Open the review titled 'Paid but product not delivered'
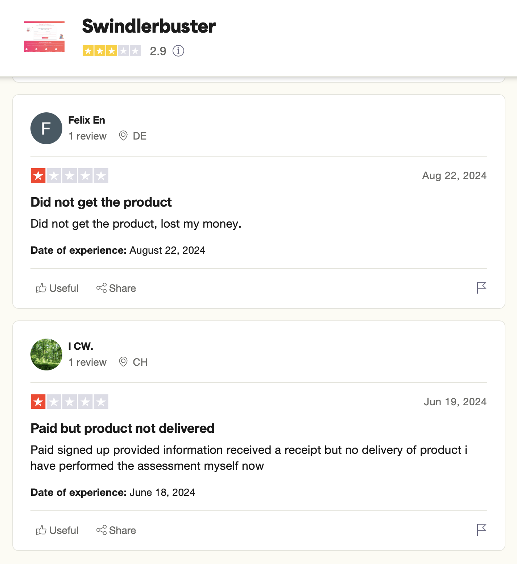Viewport: 517px width, 564px height. coord(122,428)
